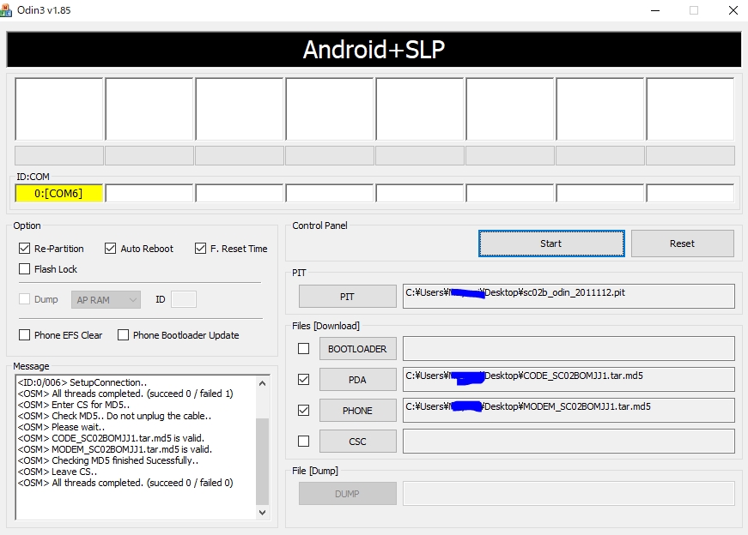Click the empty CSC path field

click(569, 442)
